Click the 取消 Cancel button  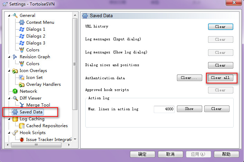[x=170, y=154]
